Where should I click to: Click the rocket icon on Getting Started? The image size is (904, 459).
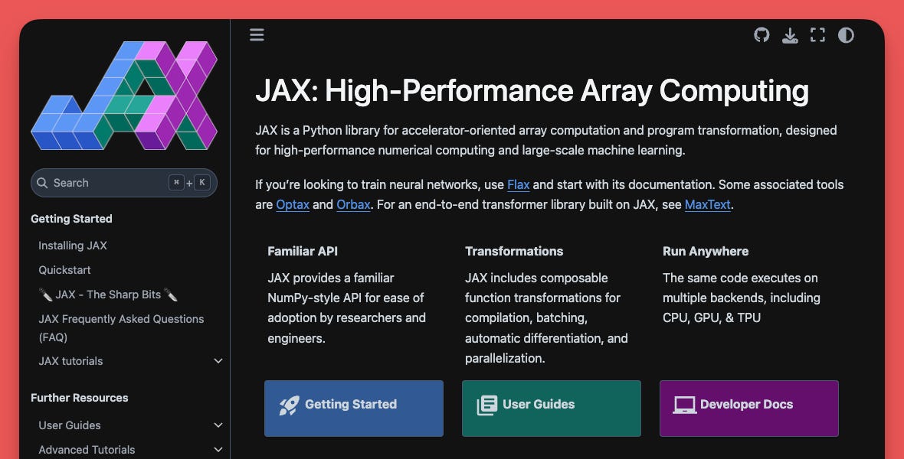click(289, 404)
